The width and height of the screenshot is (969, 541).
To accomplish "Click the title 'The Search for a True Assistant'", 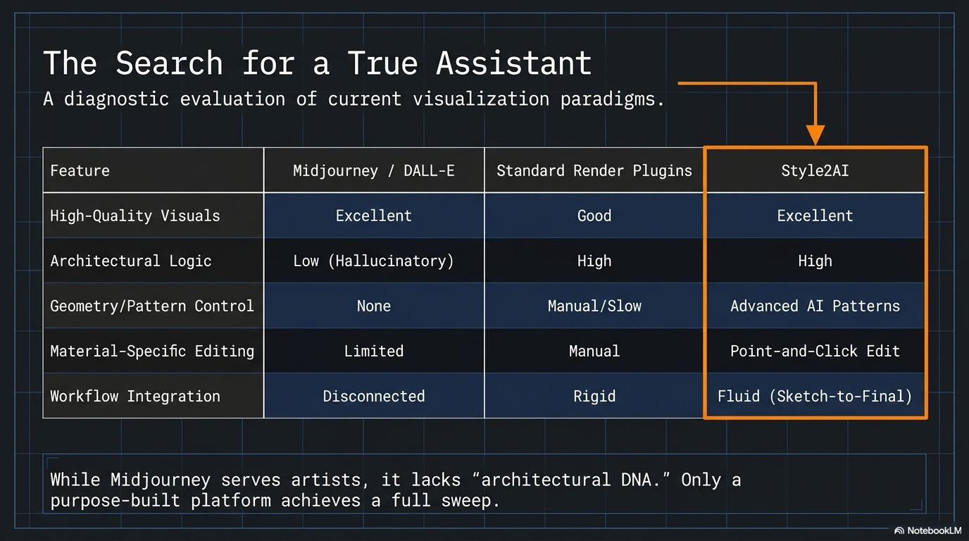I will (x=317, y=63).
